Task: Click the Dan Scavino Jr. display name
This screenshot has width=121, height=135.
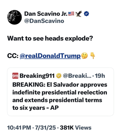Action: pyautogui.click(x=46, y=14)
